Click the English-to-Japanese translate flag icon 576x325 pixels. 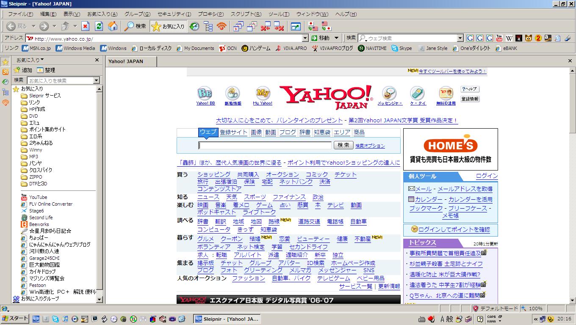[x=326, y=26]
